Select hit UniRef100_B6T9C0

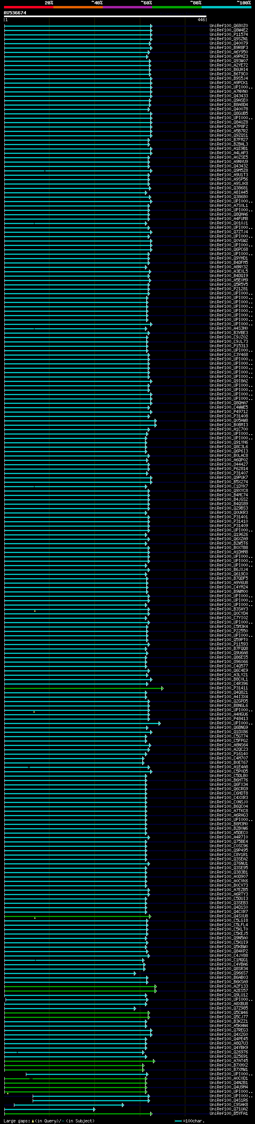point(229,74)
